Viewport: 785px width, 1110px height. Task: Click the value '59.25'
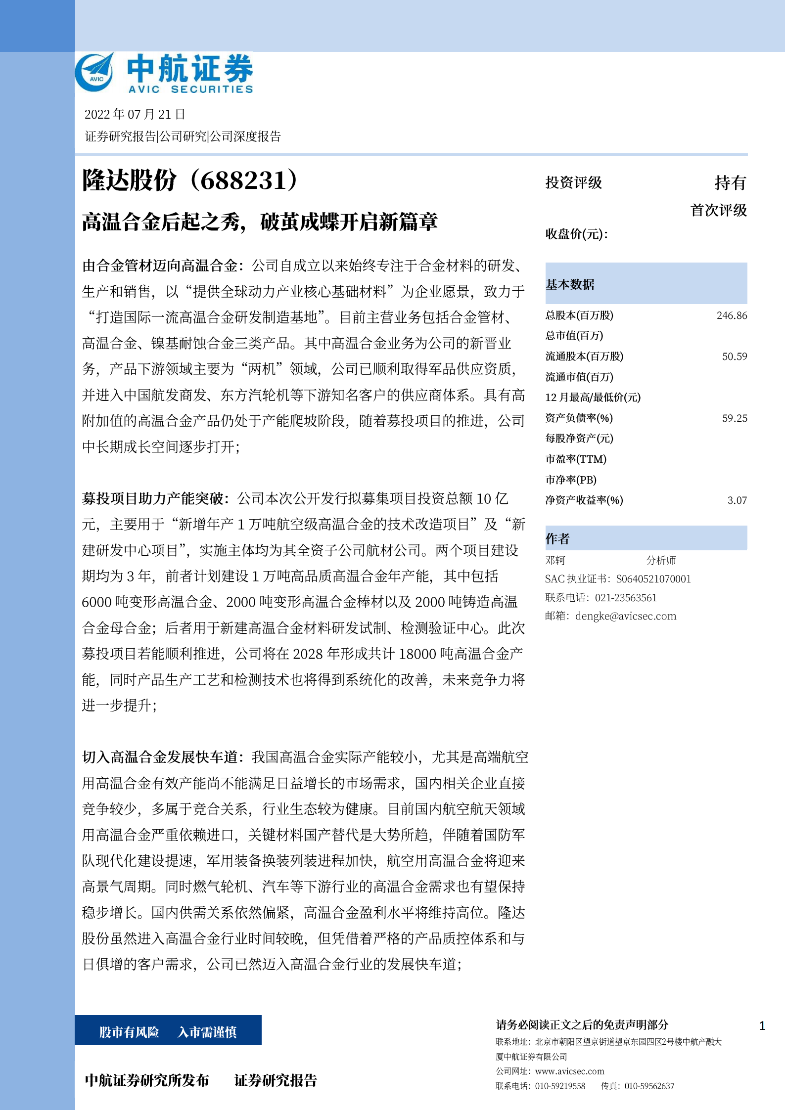tap(735, 418)
